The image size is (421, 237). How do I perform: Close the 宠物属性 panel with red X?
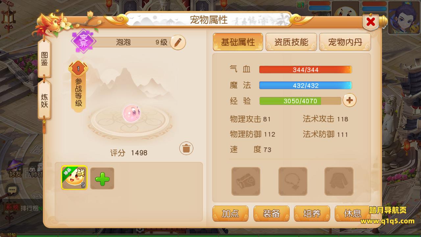point(371,22)
